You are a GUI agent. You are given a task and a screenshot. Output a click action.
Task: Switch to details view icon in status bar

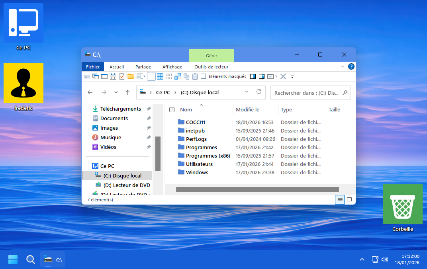(x=340, y=200)
